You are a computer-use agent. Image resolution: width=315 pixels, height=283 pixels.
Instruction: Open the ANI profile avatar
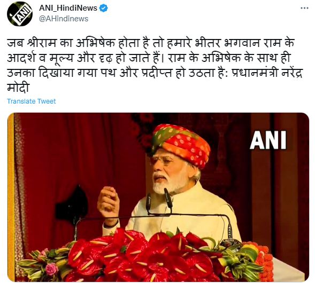tap(20, 13)
